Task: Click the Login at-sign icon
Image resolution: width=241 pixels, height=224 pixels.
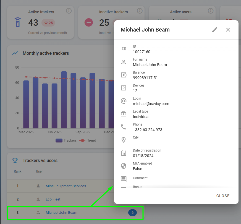Action: point(124,101)
